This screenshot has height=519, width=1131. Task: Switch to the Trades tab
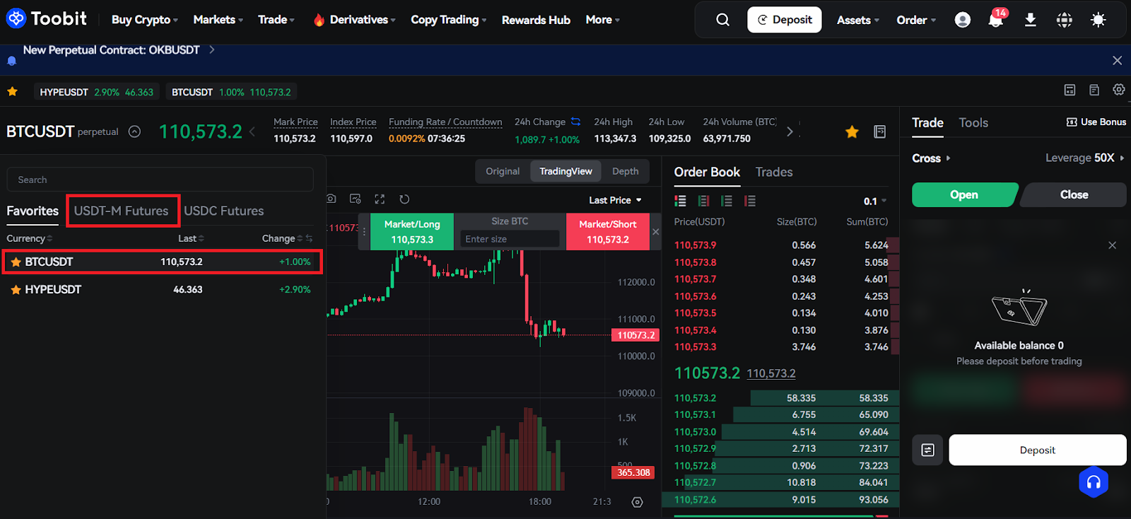pyautogui.click(x=774, y=172)
